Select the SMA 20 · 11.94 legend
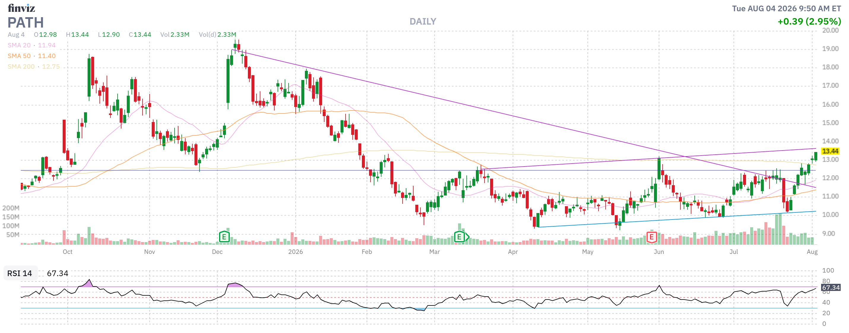Viewport: 849px width, 333px height. [x=32, y=45]
